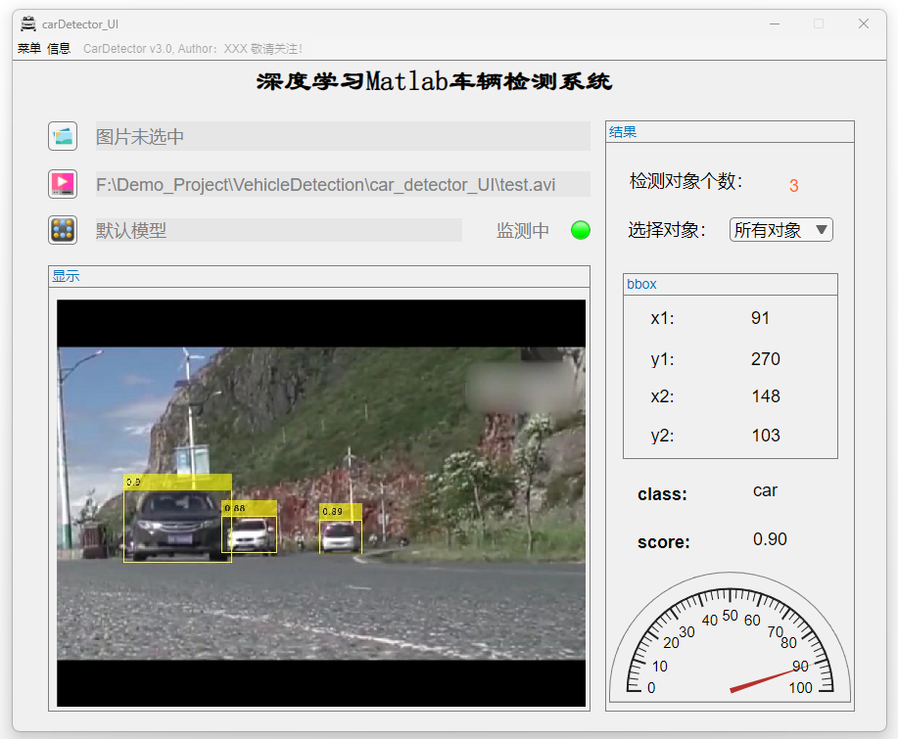This screenshot has width=898, height=739.
Task: Click the 图片未选中 image path field
Action: tap(343, 136)
